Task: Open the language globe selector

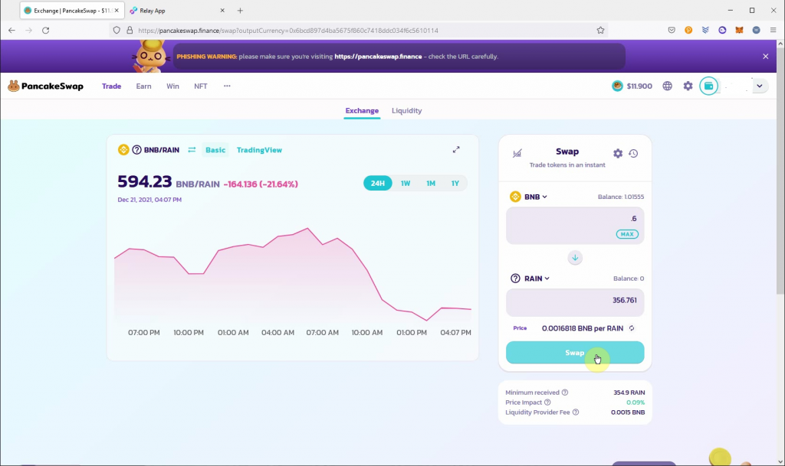Action: pos(668,86)
